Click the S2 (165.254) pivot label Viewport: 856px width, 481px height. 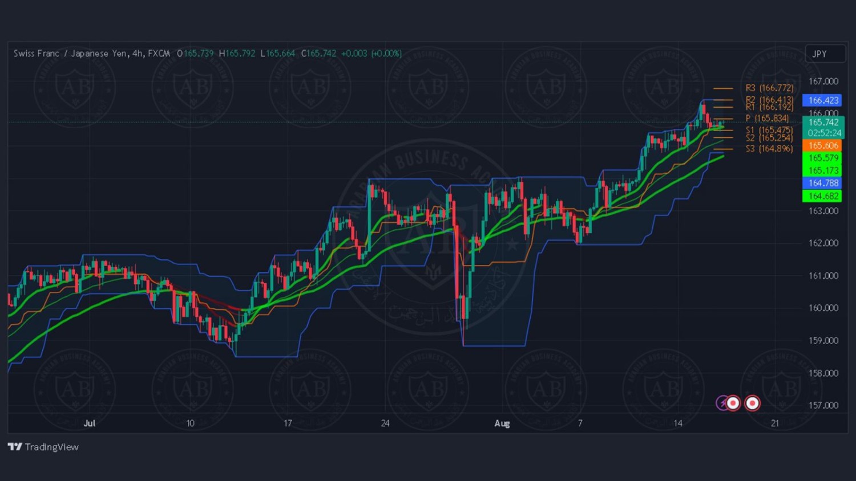click(769, 138)
